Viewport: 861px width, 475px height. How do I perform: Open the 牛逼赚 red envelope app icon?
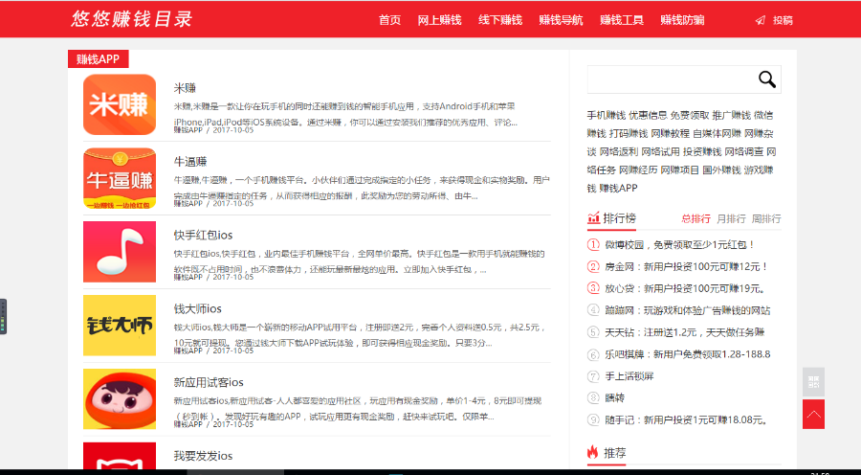(120, 178)
